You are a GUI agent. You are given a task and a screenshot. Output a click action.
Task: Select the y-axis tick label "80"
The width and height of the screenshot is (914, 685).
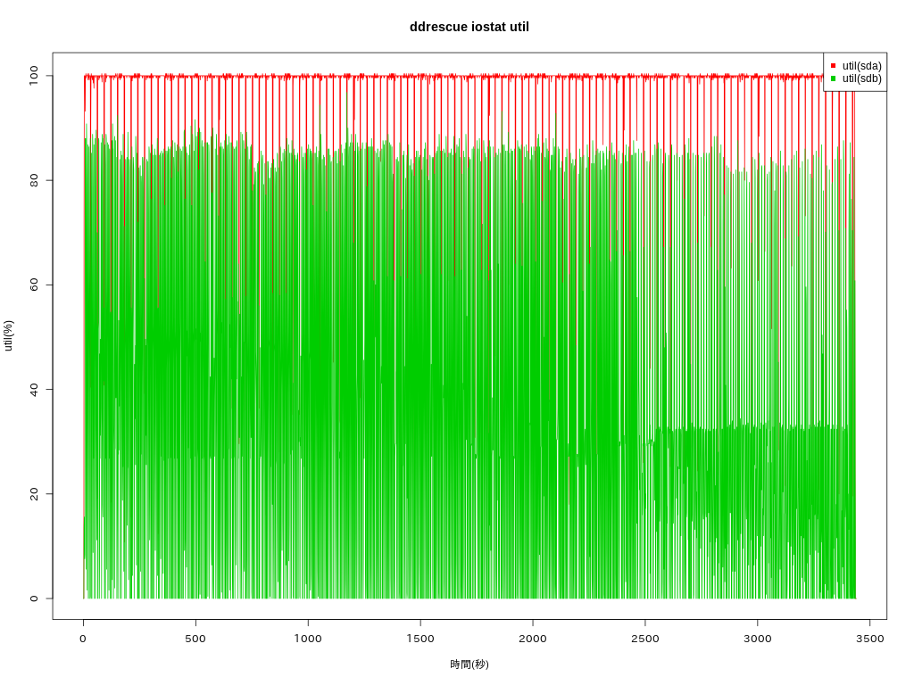pyautogui.click(x=34, y=180)
